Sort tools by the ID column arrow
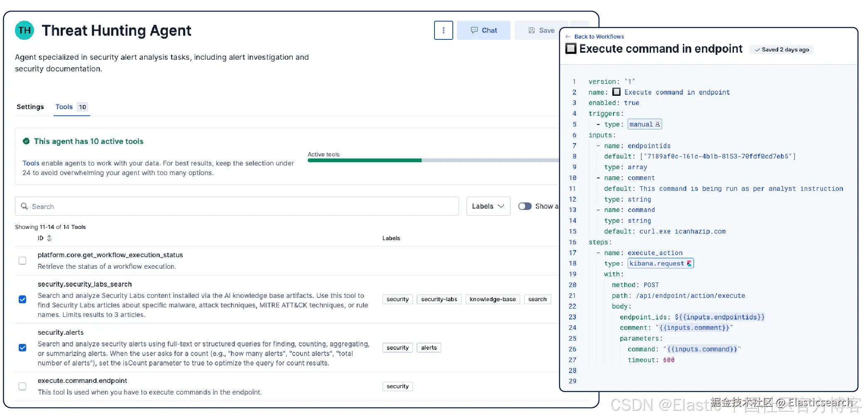 [49, 238]
